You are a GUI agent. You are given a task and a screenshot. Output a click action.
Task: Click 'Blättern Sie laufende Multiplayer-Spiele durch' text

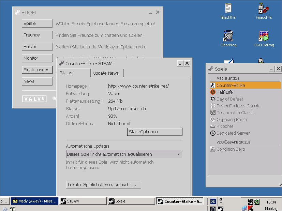point(101,47)
